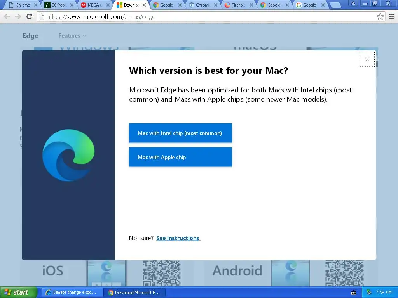This screenshot has height=298, width=398.
Task: Click the network tray icon
Action: pos(369,293)
